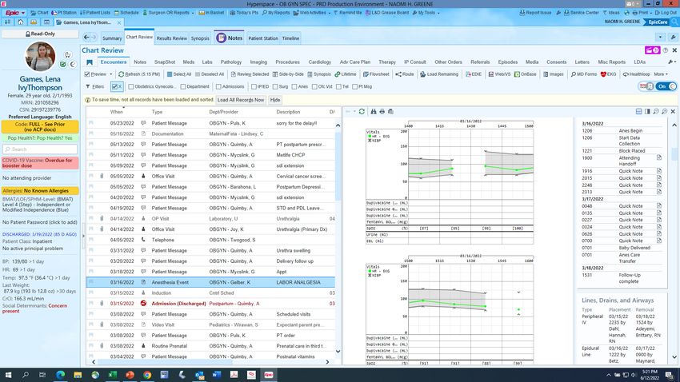Check the Obstetrics Gynecolo... filter
Image resolution: width=680 pixels, height=382 pixels.
click(131, 86)
